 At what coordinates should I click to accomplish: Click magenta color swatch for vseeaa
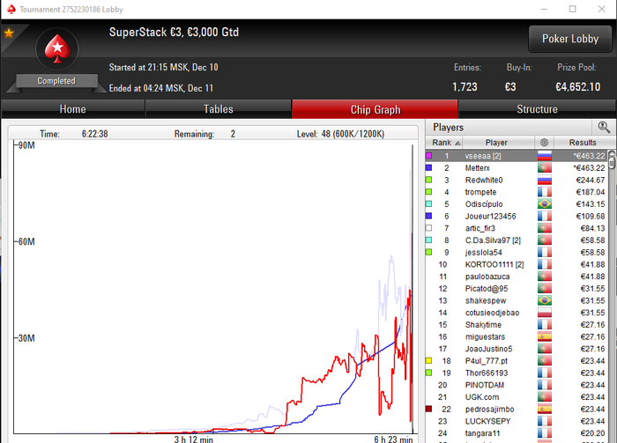[x=429, y=156]
